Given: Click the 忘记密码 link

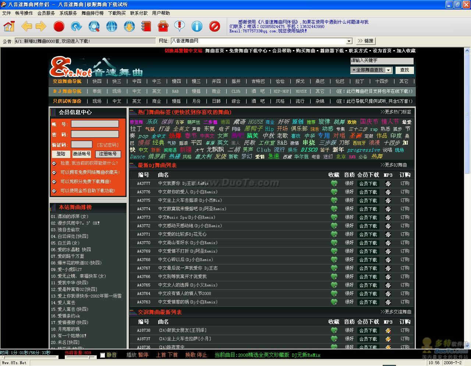Looking at the screenshot, I should coord(107,145).
